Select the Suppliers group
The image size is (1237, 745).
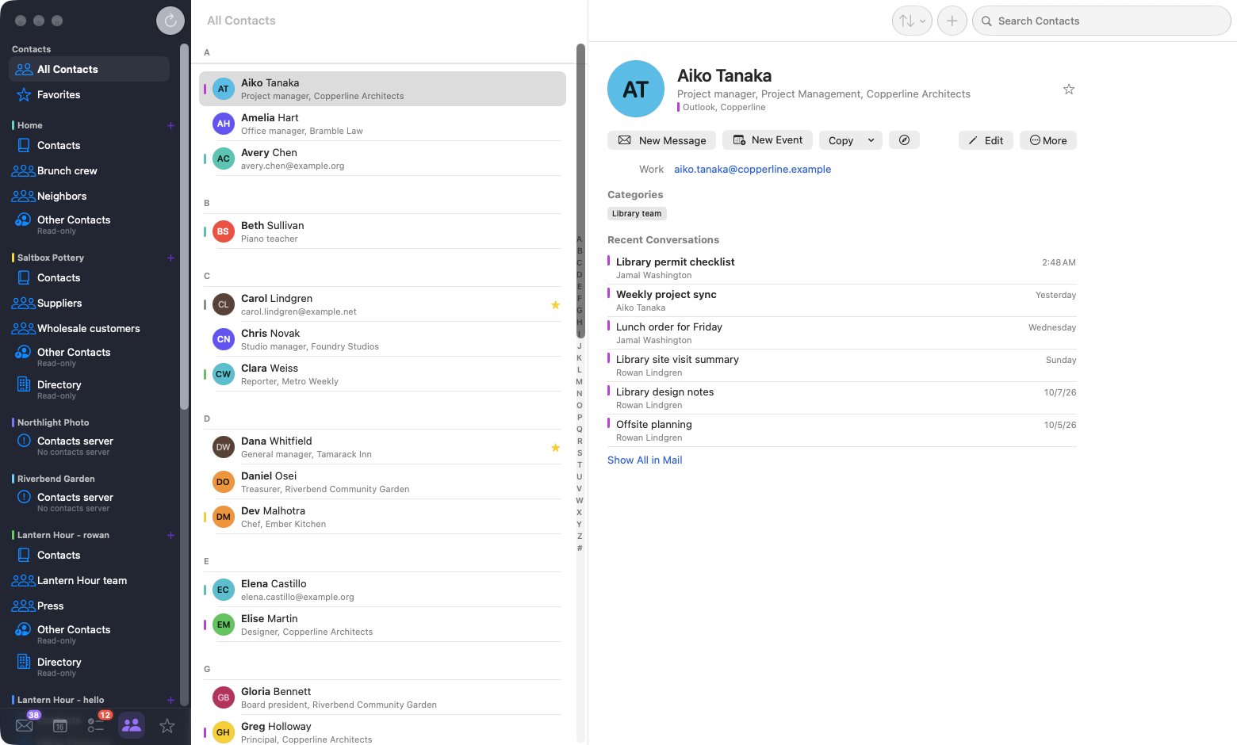(89, 303)
